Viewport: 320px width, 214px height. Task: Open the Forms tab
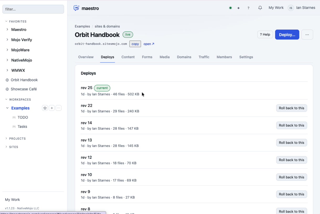click(x=147, y=57)
